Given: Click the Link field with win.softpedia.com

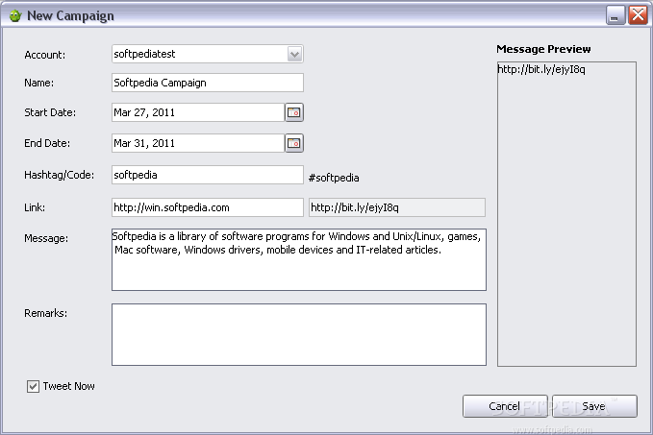Looking at the screenshot, I should (x=208, y=207).
